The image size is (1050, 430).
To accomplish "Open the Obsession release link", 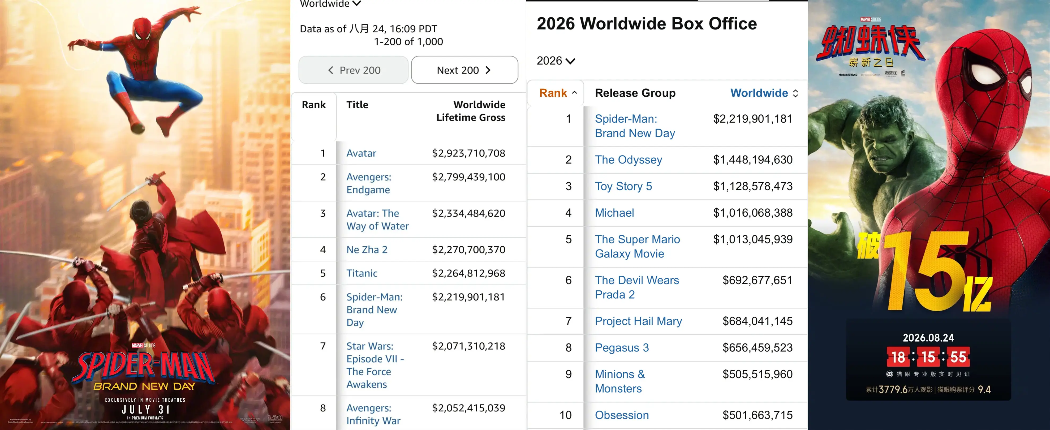I will click(x=622, y=415).
